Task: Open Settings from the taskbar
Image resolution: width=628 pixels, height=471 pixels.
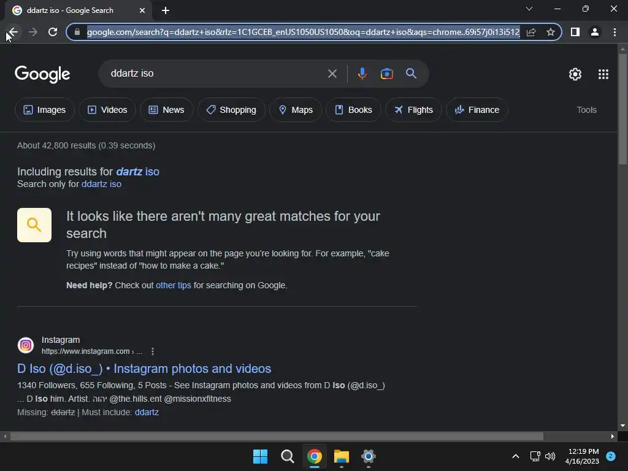Action: tap(369, 456)
